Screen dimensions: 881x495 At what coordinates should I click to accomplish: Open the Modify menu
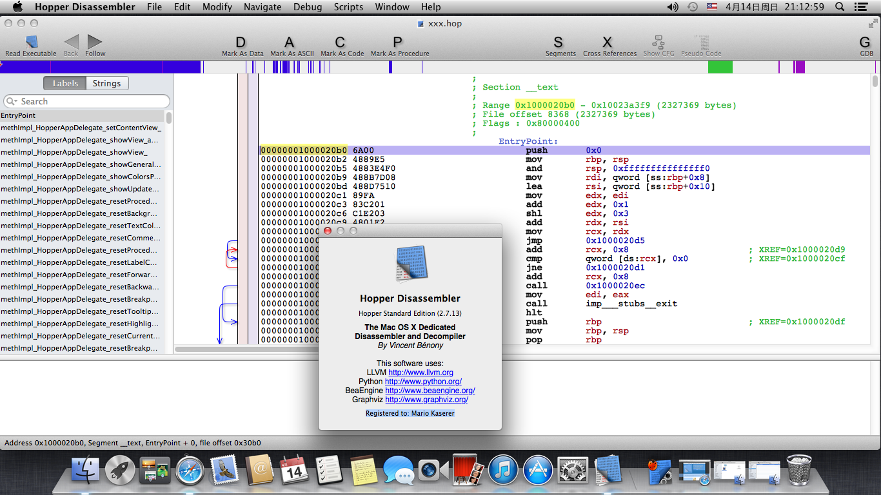(217, 7)
